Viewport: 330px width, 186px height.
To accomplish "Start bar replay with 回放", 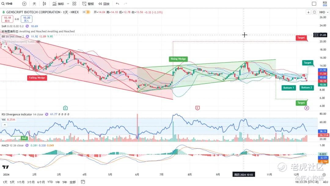I will pos(104,4).
